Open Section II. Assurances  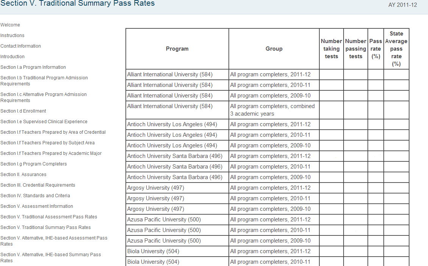click(x=23, y=175)
